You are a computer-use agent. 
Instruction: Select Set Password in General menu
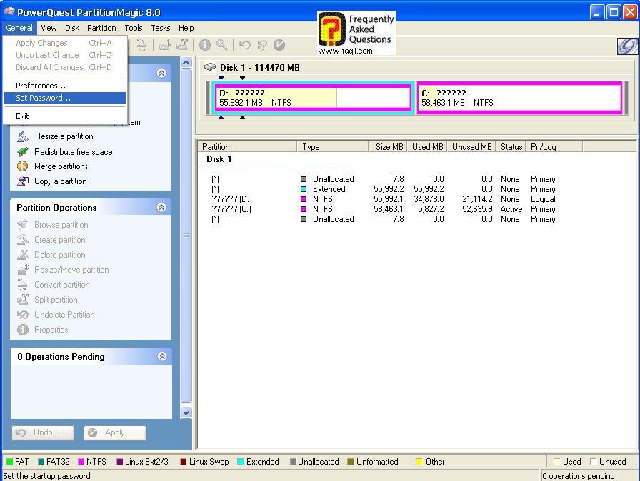(x=43, y=98)
